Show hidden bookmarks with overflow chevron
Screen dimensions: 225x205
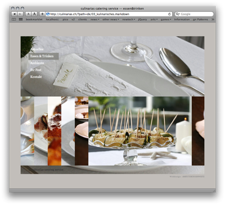(213, 19)
